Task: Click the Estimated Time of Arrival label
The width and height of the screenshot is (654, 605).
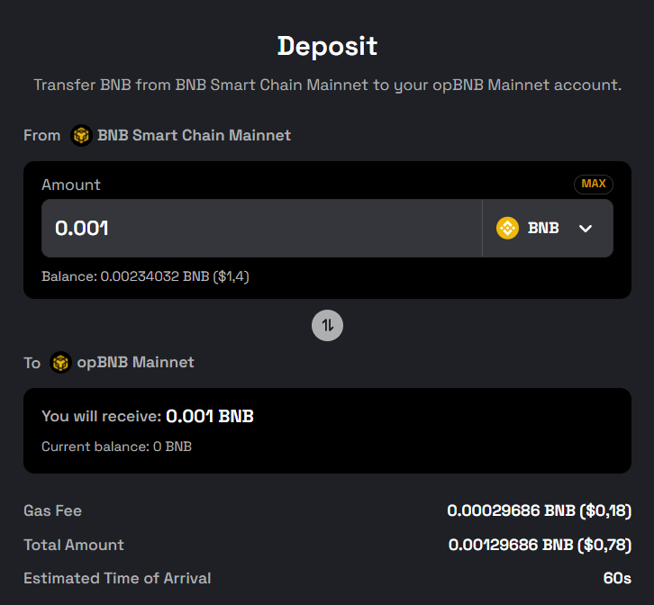Action: 117,578
